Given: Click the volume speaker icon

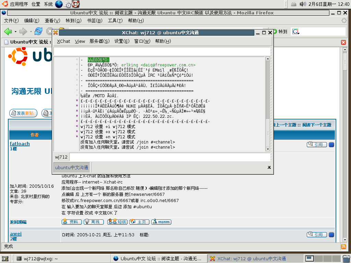Looking at the screenshot, I should (303, 4).
